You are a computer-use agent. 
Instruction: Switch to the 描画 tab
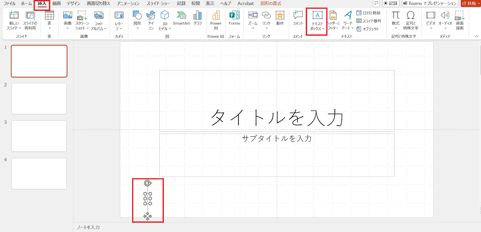tap(57, 4)
